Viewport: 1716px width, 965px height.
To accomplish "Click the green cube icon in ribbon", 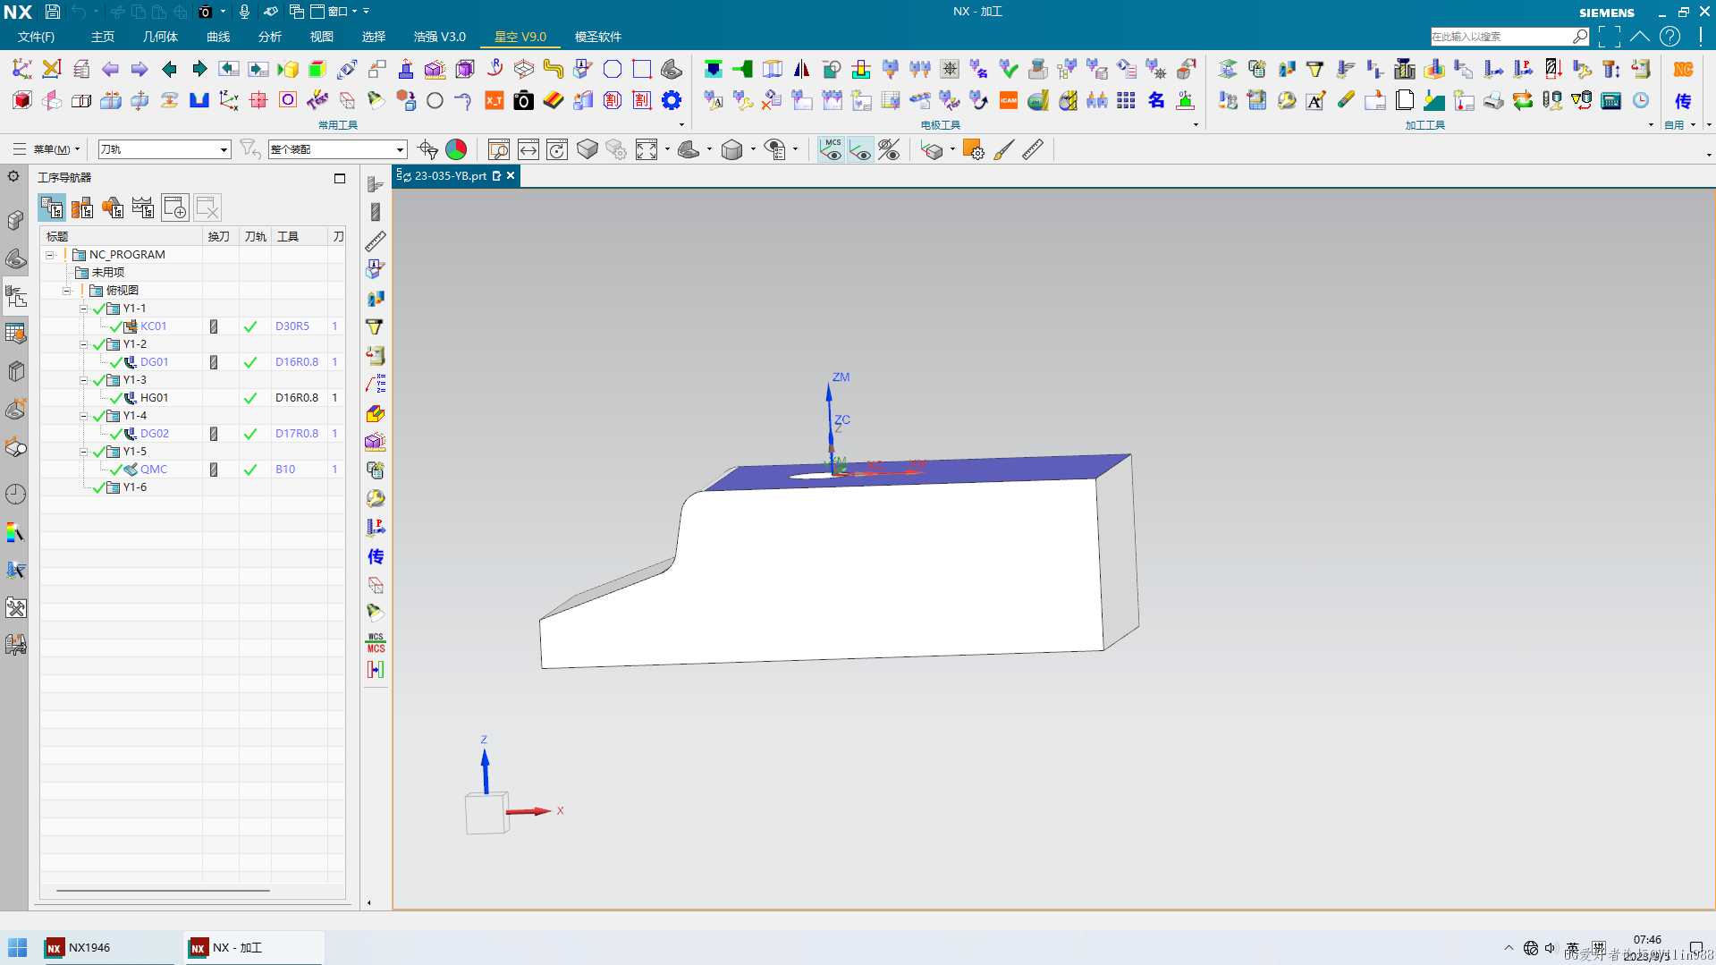I will click(x=317, y=70).
